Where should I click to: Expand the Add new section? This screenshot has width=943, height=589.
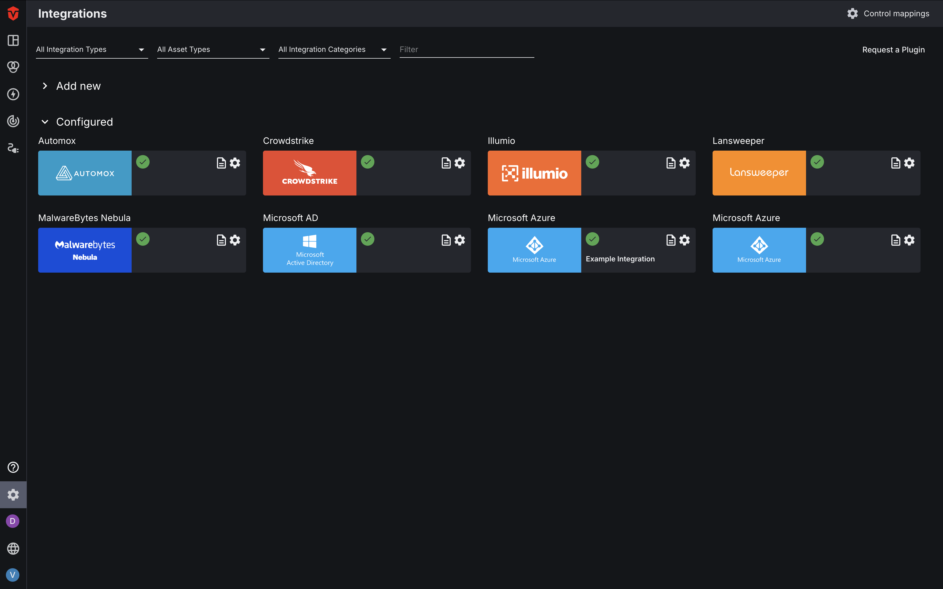click(x=71, y=86)
